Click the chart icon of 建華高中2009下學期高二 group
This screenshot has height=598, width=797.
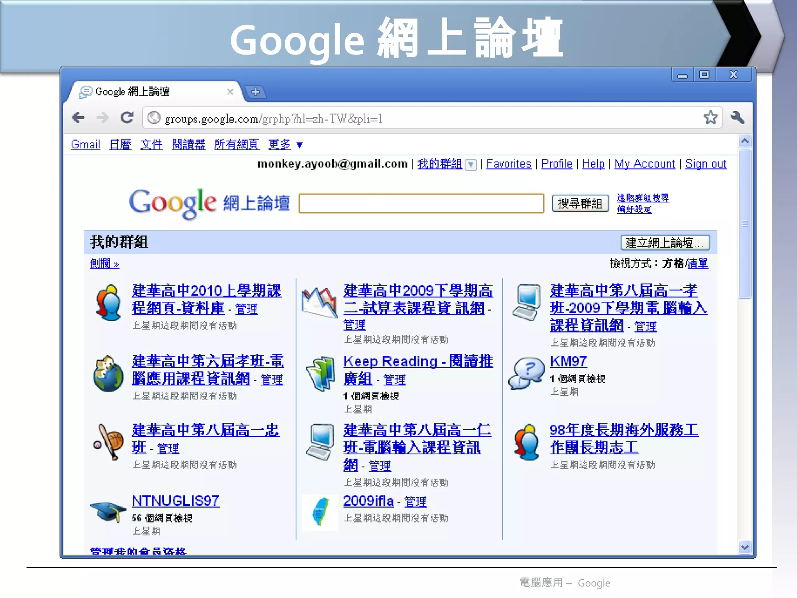tap(319, 302)
